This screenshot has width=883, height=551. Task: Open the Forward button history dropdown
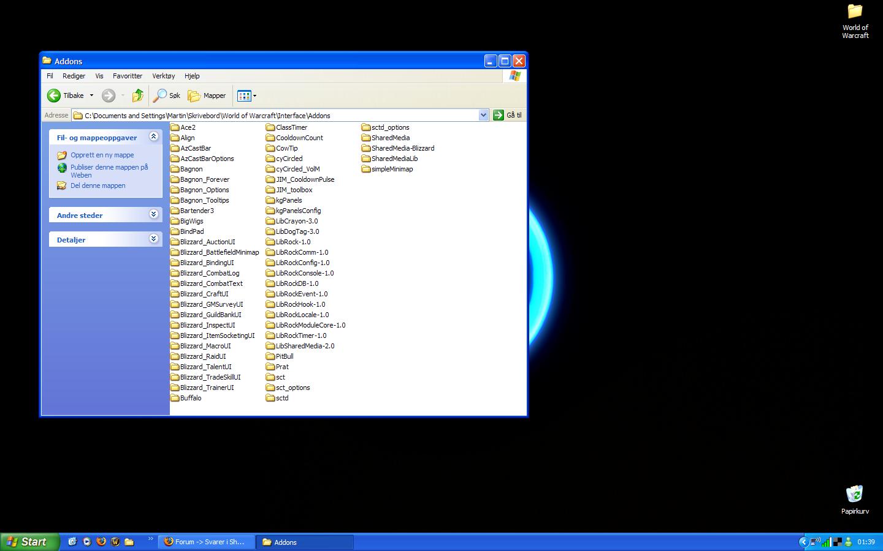click(123, 96)
